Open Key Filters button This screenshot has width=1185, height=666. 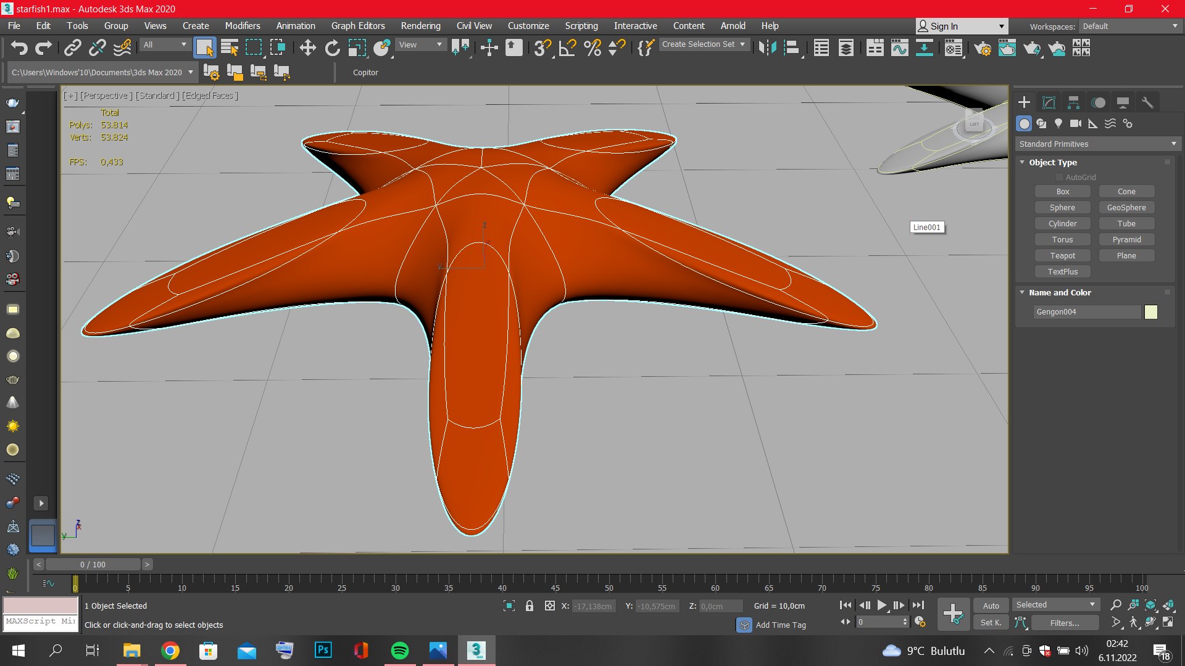click(1065, 623)
